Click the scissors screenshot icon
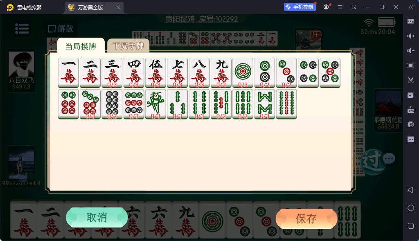Screen dimensions: 419x241 411,80
